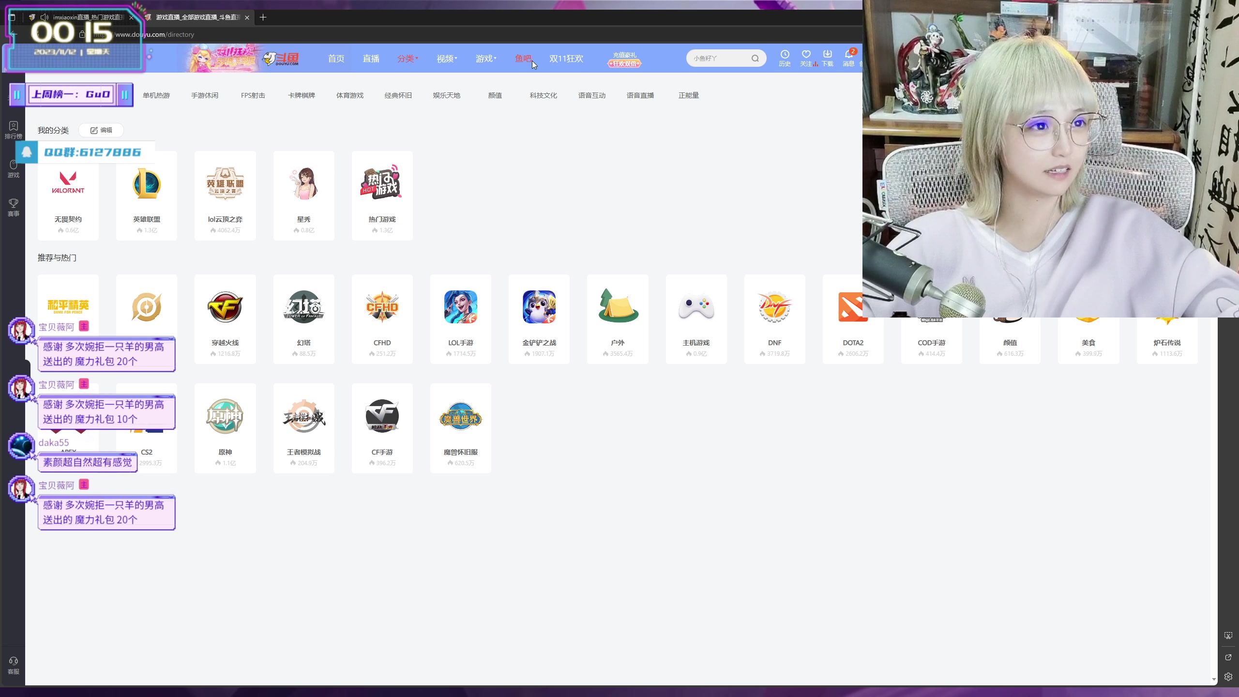Expand the 分类 dropdown menu
The height and width of the screenshot is (697, 1239).
(x=408, y=59)
